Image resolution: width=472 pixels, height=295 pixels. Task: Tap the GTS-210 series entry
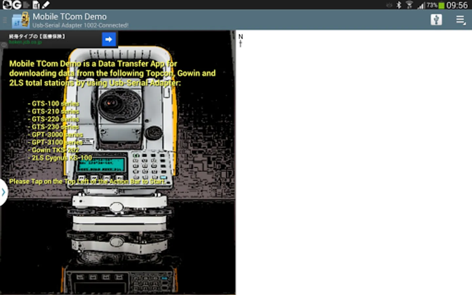coord(54,111)
